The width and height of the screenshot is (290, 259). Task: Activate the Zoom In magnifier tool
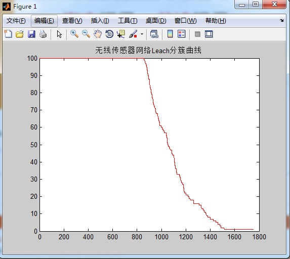click(74, 34)
